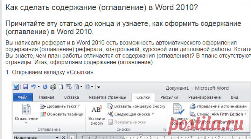Click the Управление источниками label
The height and width of the screenshot is (139, 251).
[222, 106]
